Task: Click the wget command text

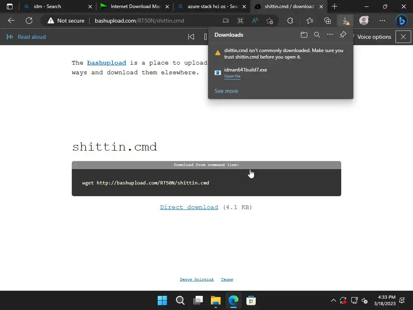Action: click(146, 183)
